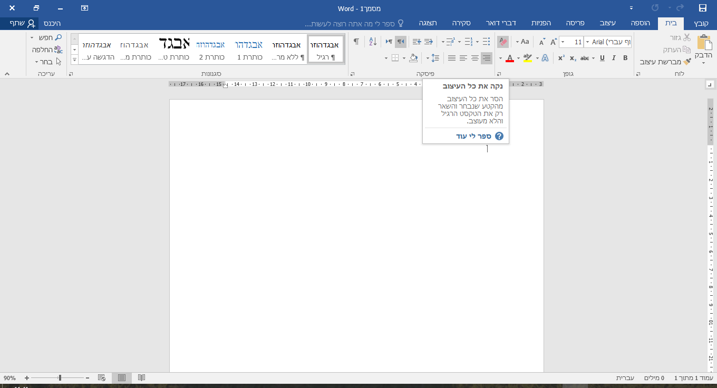Click the zoom slider in status bar
This screenshot has width=717, height=388.
point(60,377)
